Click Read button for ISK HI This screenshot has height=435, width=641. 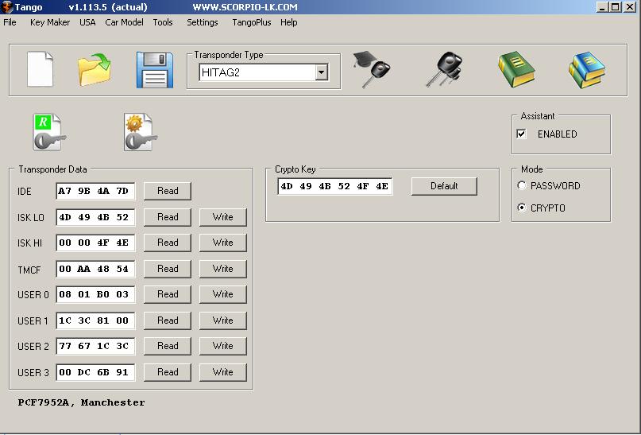coord(168,243)
